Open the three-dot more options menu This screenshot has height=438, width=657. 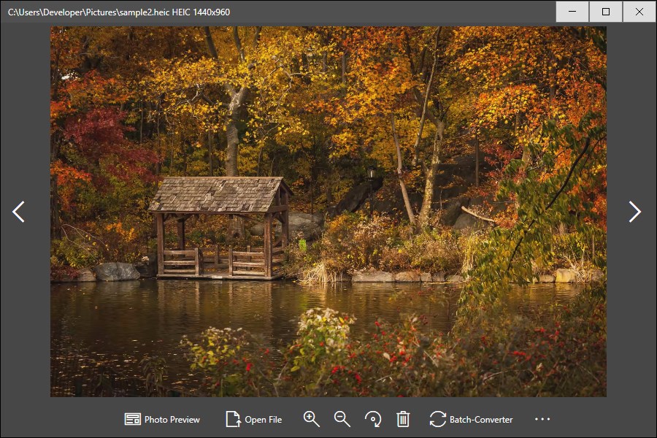[x=542, y=419]
